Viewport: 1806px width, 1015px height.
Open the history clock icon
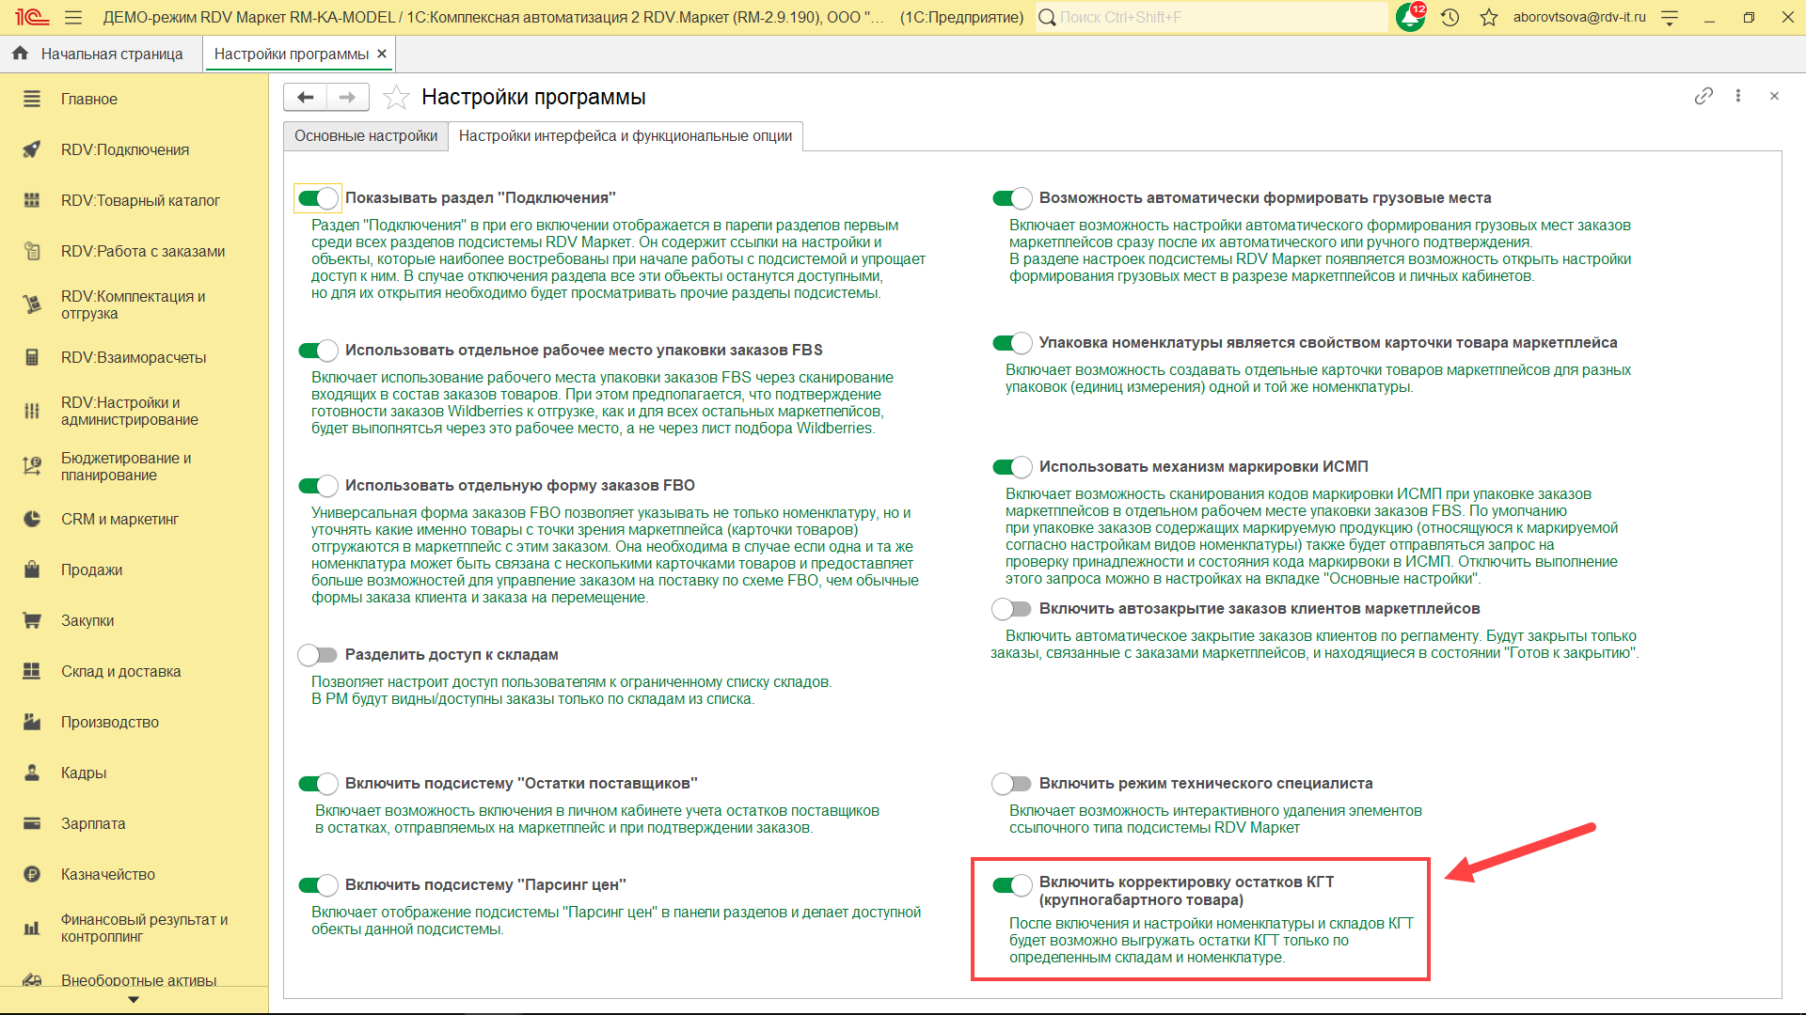pyautogui.click(x=1450, y=17)
